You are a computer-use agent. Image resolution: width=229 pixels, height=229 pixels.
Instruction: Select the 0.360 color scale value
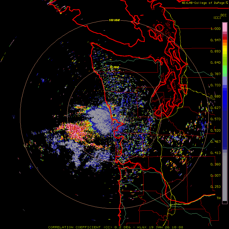(216, 164)
